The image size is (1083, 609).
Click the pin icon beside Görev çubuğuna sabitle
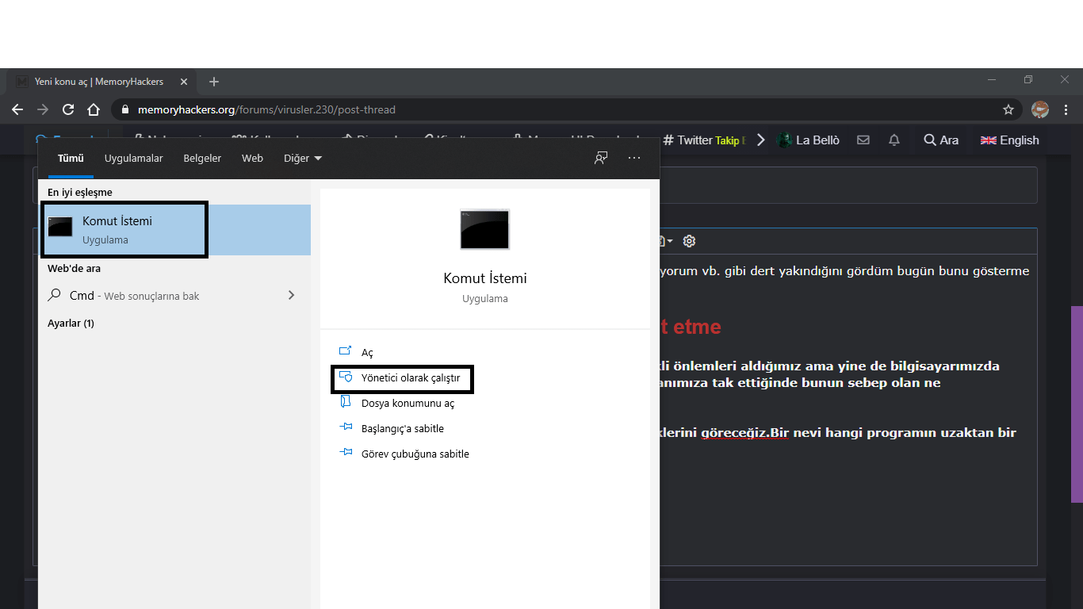[x=345, y=454]
